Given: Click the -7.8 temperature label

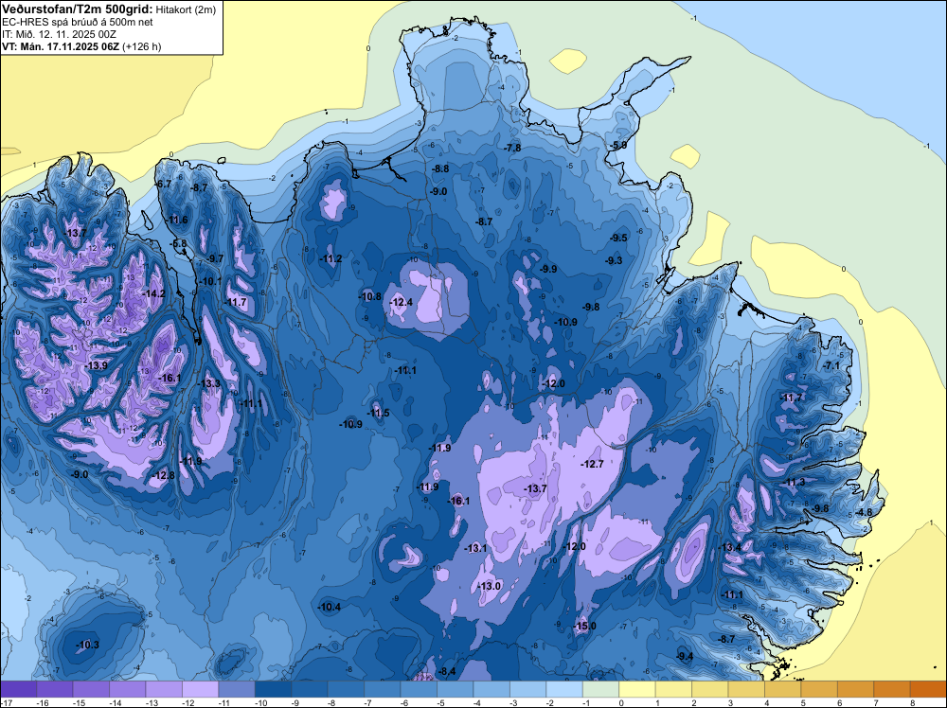Looking at the screenshot, I should (x=511, y=148).
